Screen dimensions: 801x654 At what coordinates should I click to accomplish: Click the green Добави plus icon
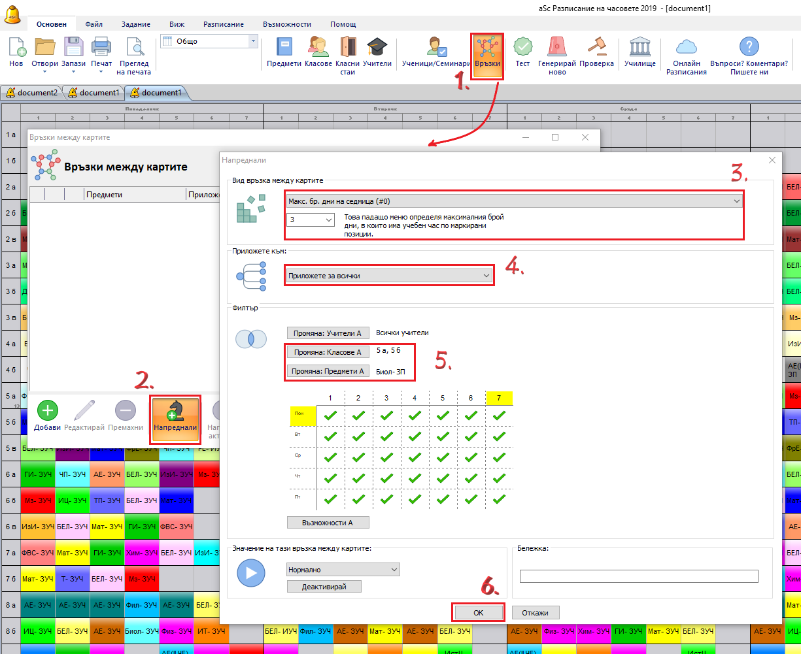click(47, 411)
